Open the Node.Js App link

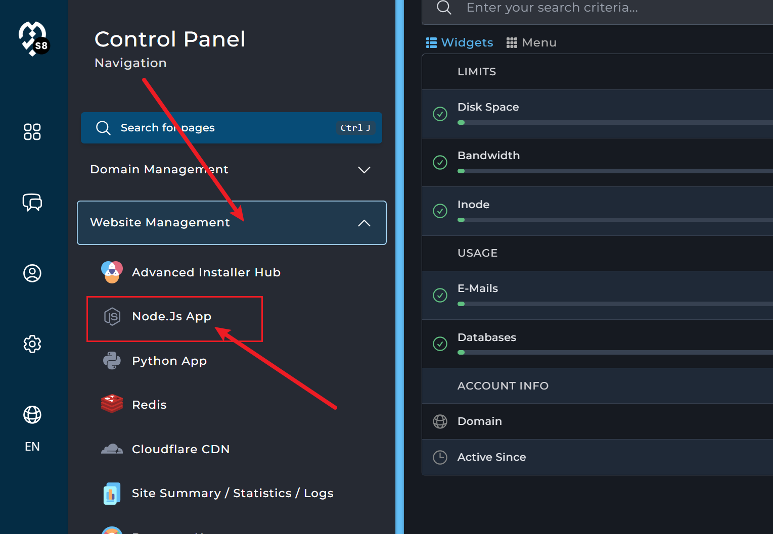click(171, 317)
